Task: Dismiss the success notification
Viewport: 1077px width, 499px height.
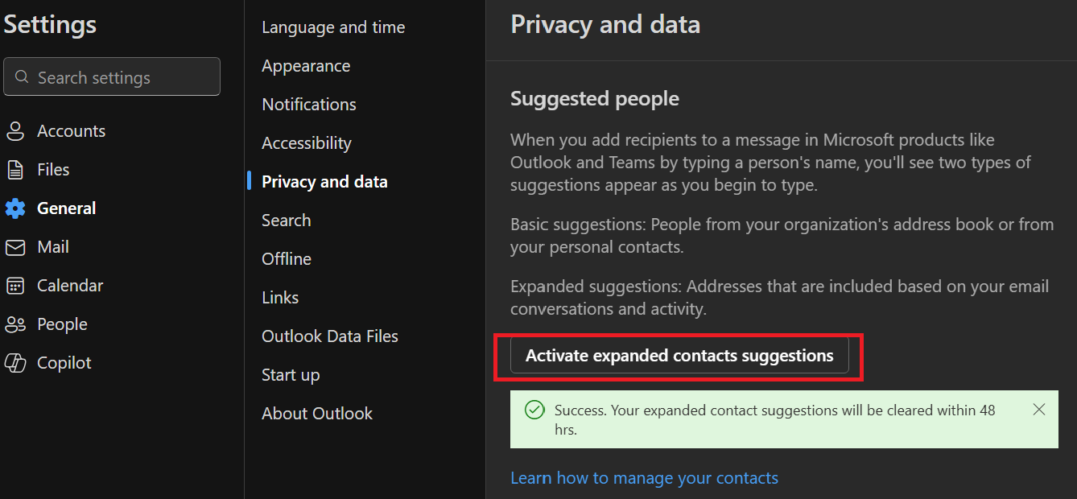Action: tap(1038, 410)
